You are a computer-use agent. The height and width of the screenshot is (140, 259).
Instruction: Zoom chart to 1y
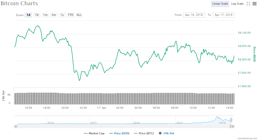62,15
